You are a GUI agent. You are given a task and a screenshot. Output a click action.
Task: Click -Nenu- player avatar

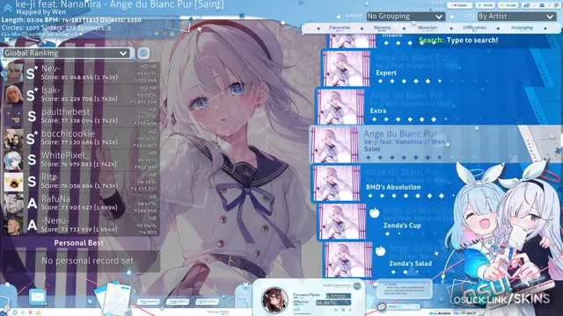[14, 226]
